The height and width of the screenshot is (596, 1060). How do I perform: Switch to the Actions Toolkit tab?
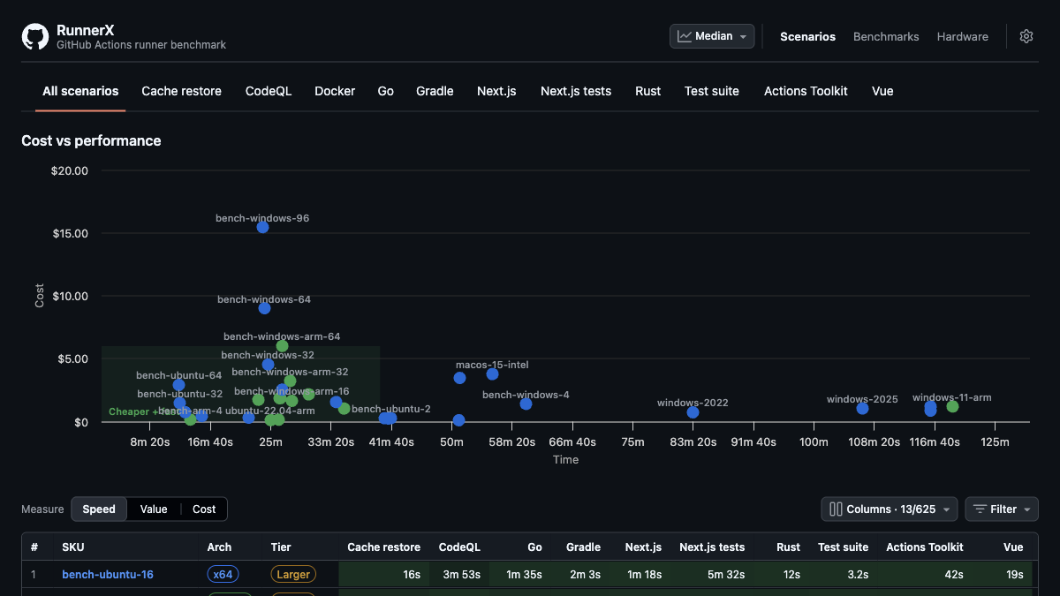coord(806,91)
